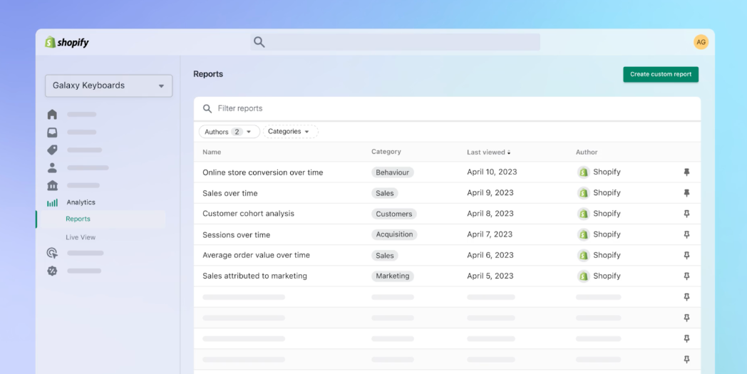Screen dimensions: 747x374
Task: Open the Galaxy Keyboards store selector
Action: coord(108,85)
